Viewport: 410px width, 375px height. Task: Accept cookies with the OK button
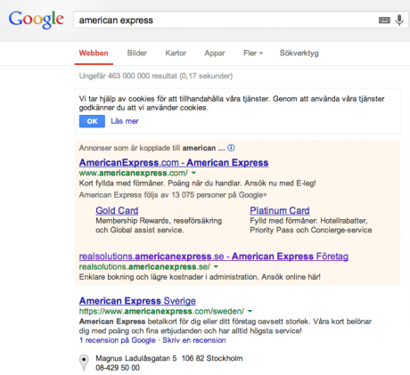pyautogui.click(x=92, y=121)
